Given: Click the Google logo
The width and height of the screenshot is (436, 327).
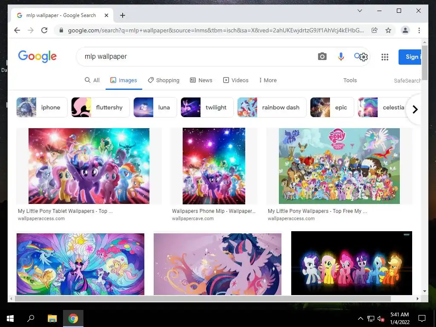Looking at the screenshot, I should pos(37,57).
